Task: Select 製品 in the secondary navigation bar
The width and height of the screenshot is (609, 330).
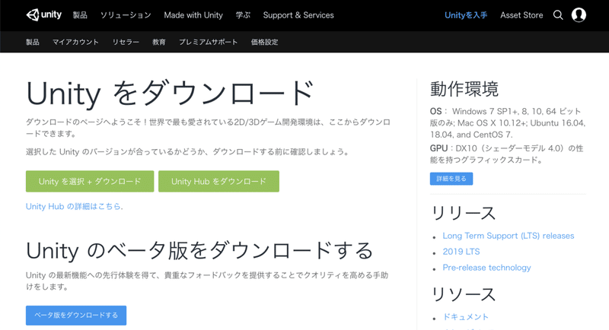Action: tap(33, 42)
